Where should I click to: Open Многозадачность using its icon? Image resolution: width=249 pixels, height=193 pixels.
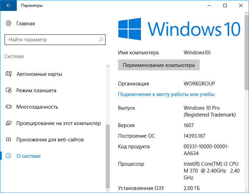pyautogui.click(x=9, y=107)
